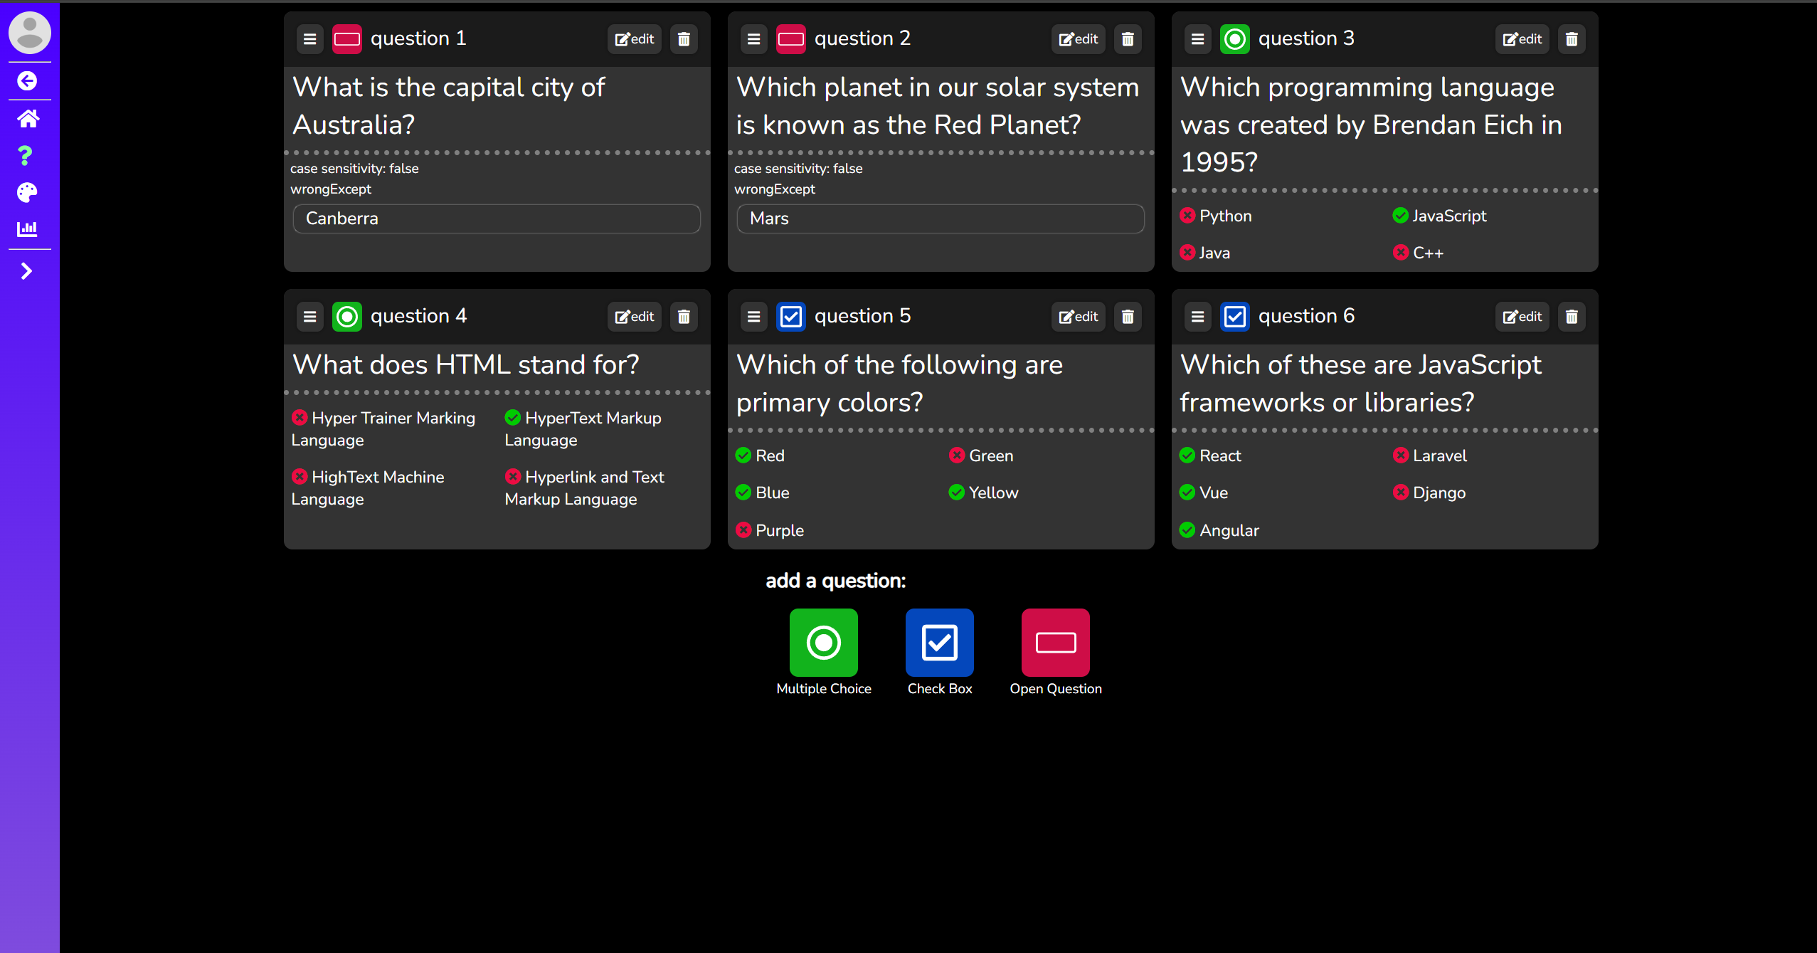This screenshot has width=1817, height=953.
Task: Open the user profile avatar
Action: point(29,32)
